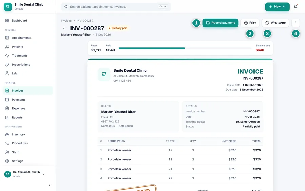Open the Patients section
Image resolution: width=305 pixels, height=191 pixels.
click(28, 47)
